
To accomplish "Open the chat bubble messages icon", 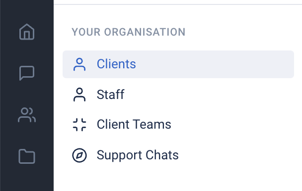I will pyautogui.click(x=27, y=73).
